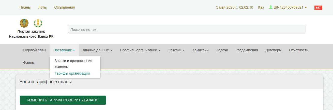The image size is (333, 110).
Task: Select Тарифы организации menu entry
Action: click(x=72, y=73)
